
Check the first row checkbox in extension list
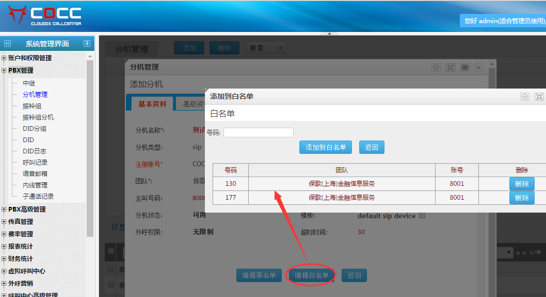tap(110, 269)
